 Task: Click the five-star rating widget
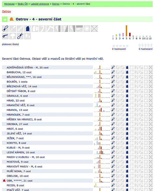point(121,46)
